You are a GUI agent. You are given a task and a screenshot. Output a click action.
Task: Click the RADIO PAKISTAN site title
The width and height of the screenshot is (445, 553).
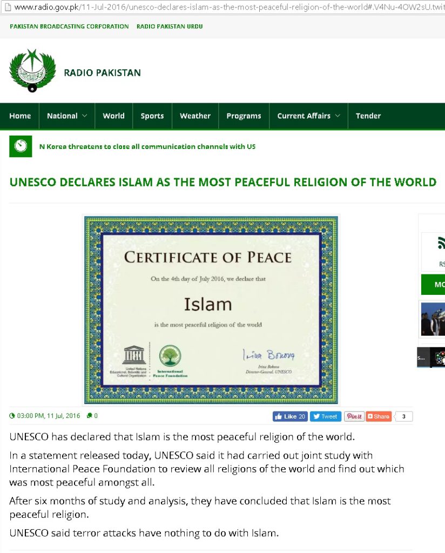pyautogui.click(x=102, y=73)
